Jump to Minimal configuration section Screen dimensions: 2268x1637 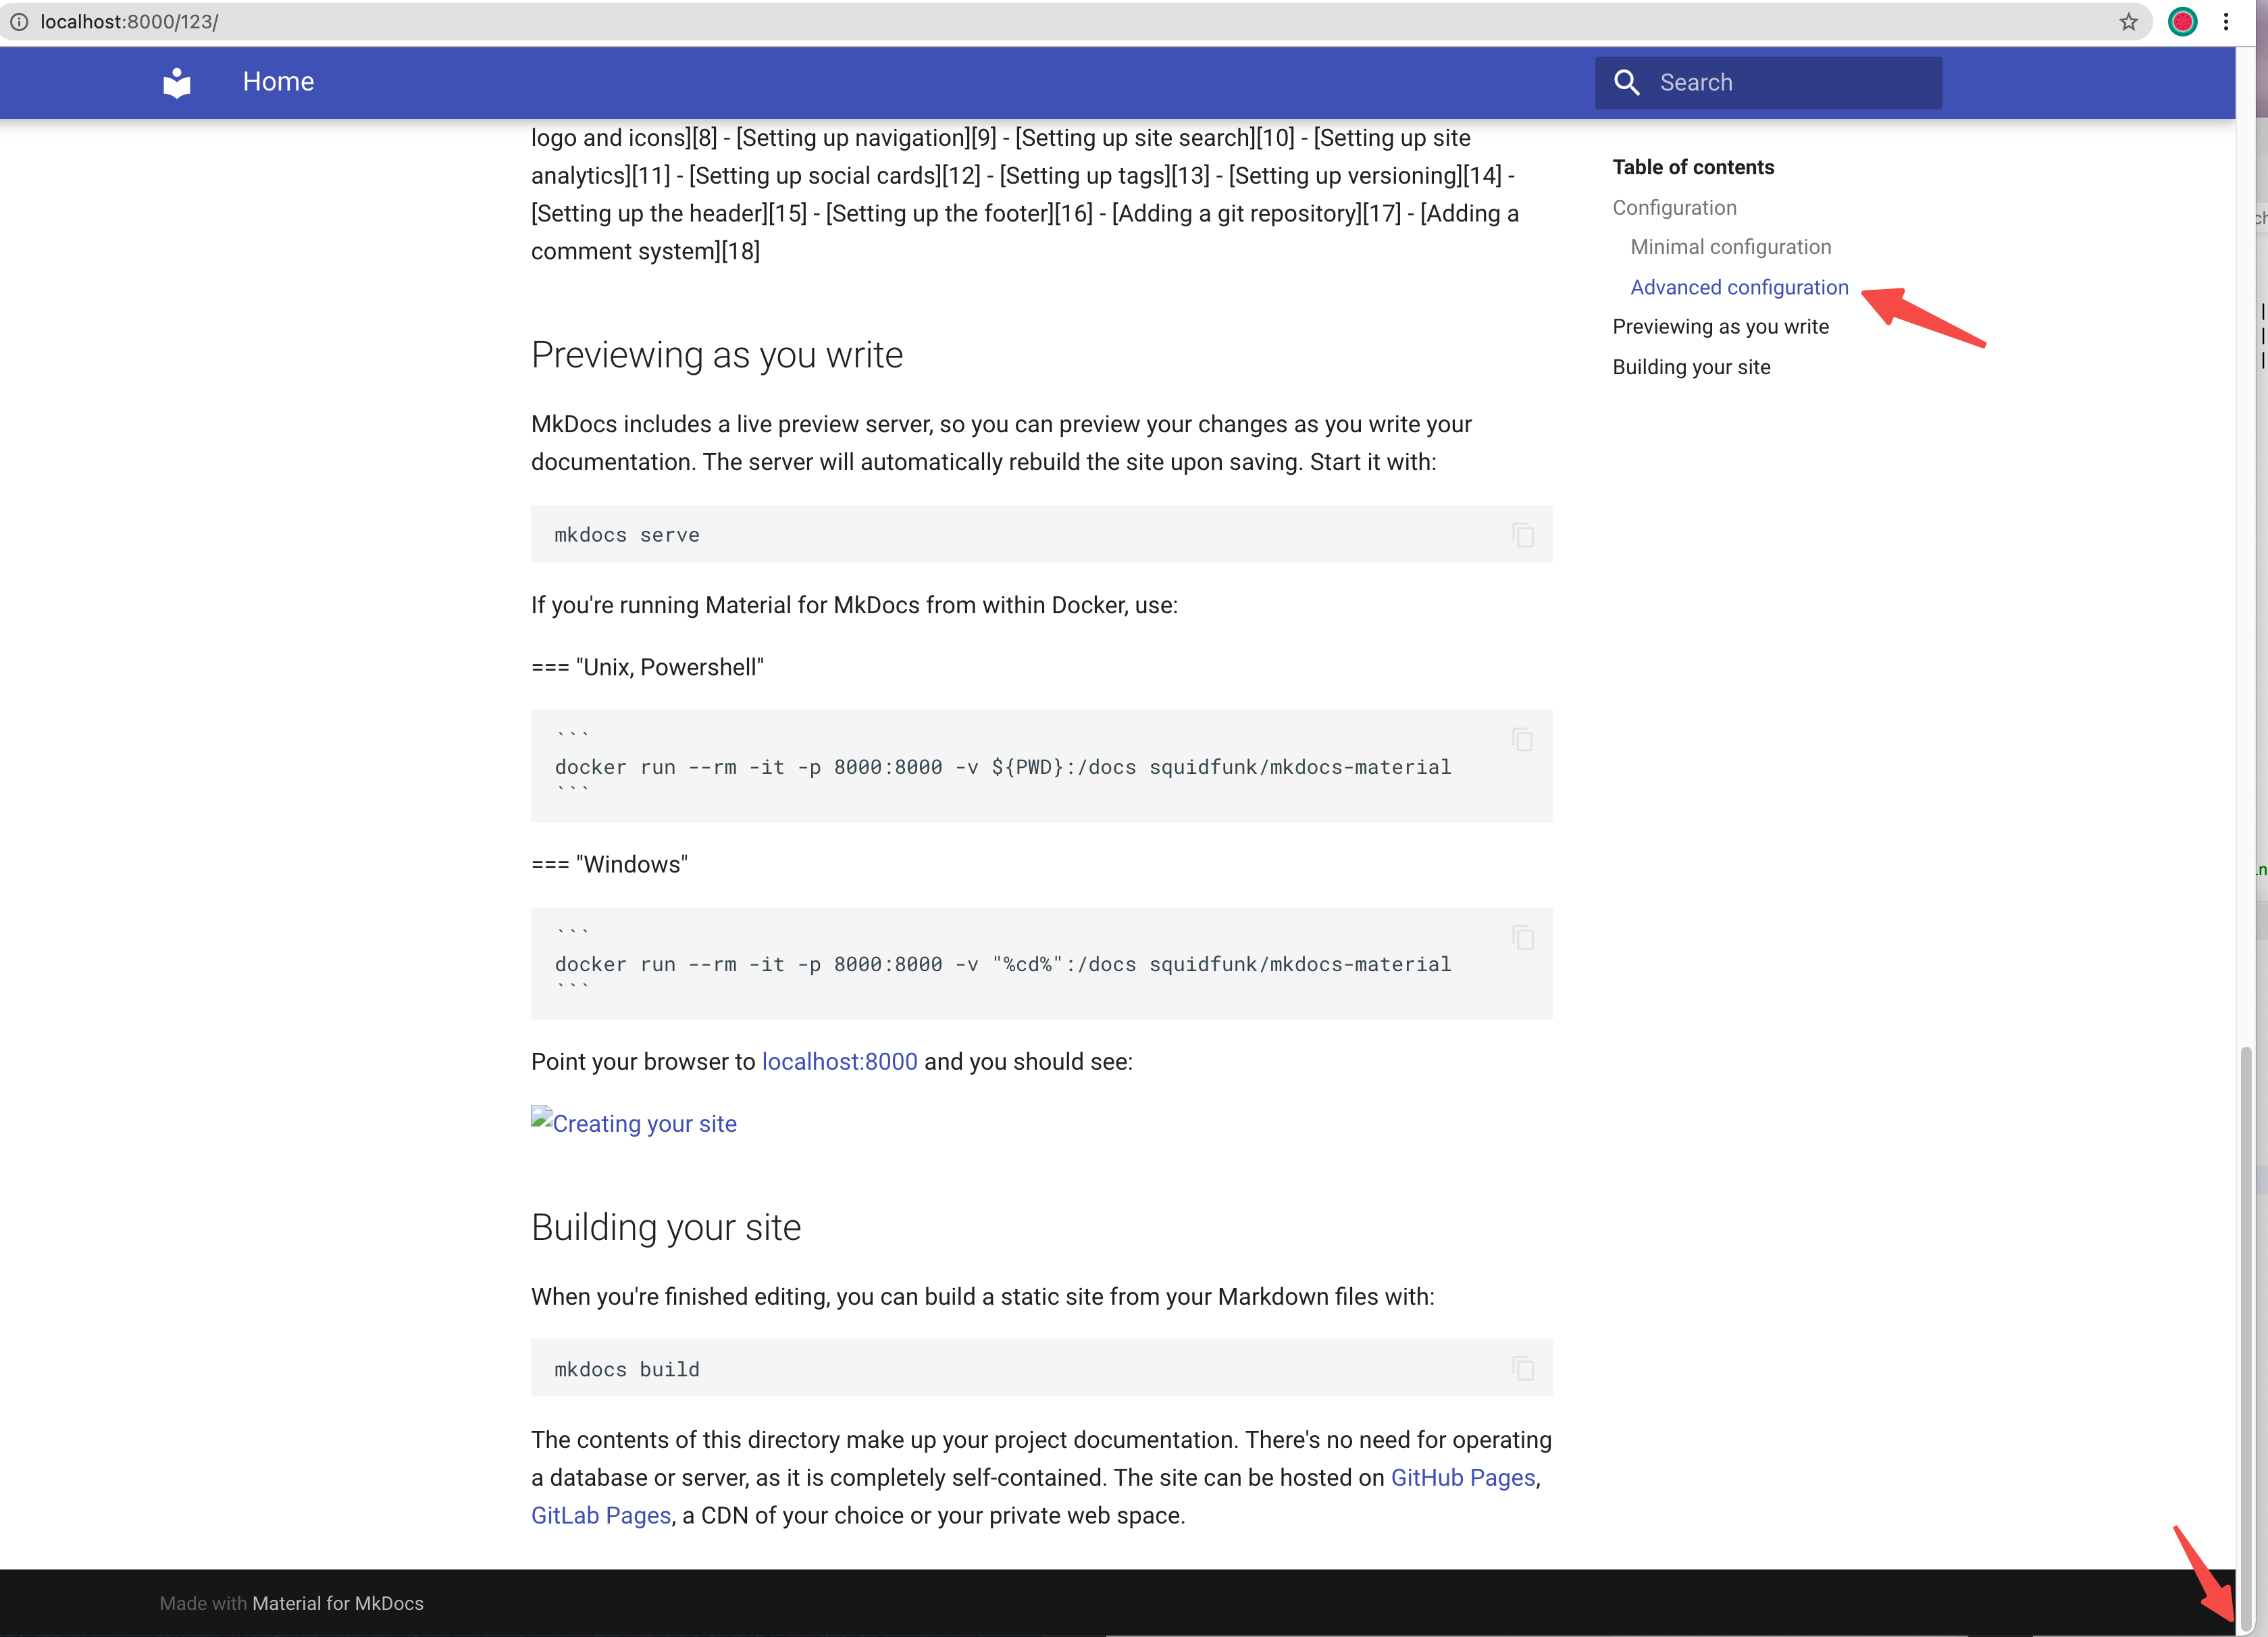click(x=1730, y=247)
